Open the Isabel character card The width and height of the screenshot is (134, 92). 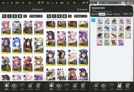coord(6,45)
